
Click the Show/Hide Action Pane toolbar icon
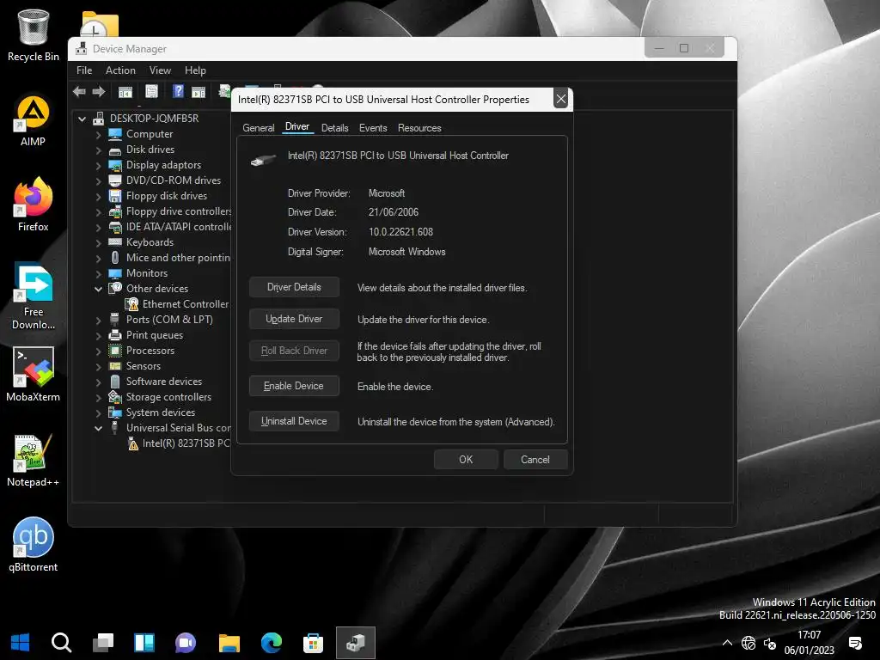point(199,91)
